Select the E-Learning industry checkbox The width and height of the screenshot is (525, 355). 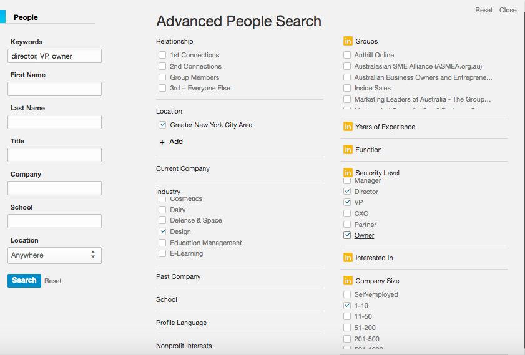[x=162, y=253]
